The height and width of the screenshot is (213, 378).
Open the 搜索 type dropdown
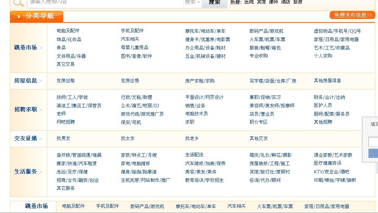tap(192, 2)
